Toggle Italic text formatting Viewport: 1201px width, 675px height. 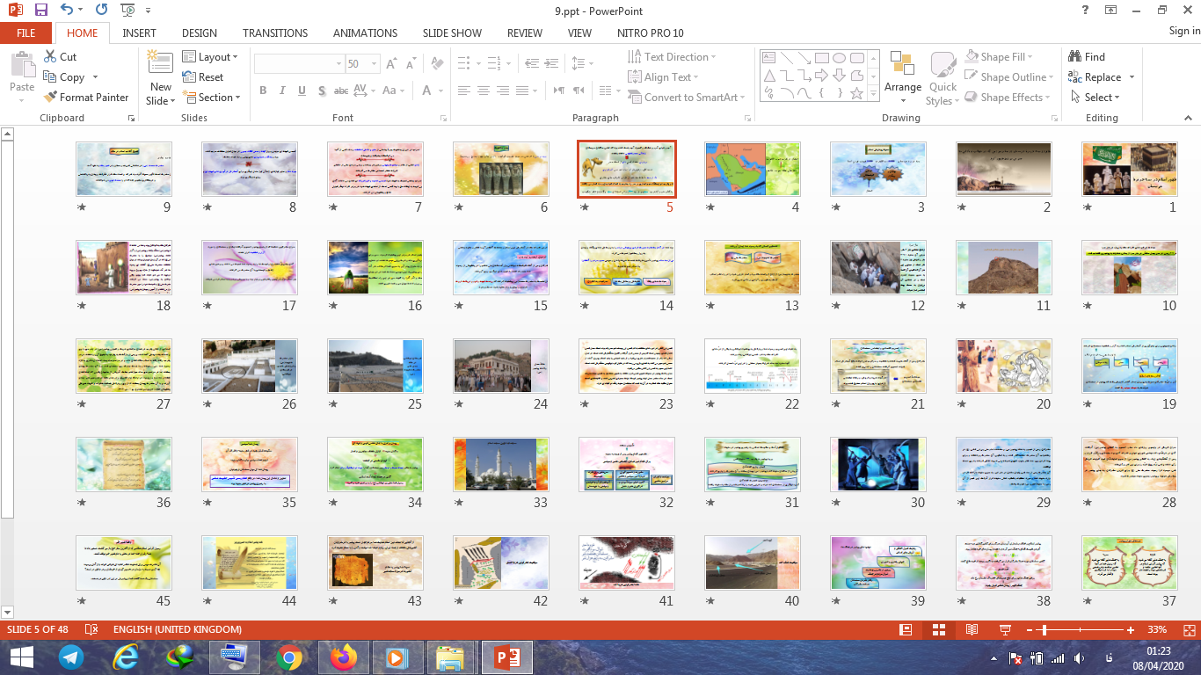coord(282,91)
